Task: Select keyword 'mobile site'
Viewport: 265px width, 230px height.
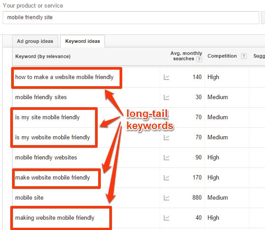Action: point(29,198)
